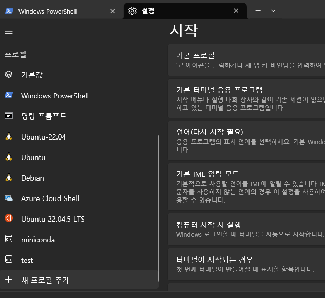Click the 컴퓨터 시작 시 실행 setting card
Viewport: 325px width, 298px height.
click(x=246, y=229)
